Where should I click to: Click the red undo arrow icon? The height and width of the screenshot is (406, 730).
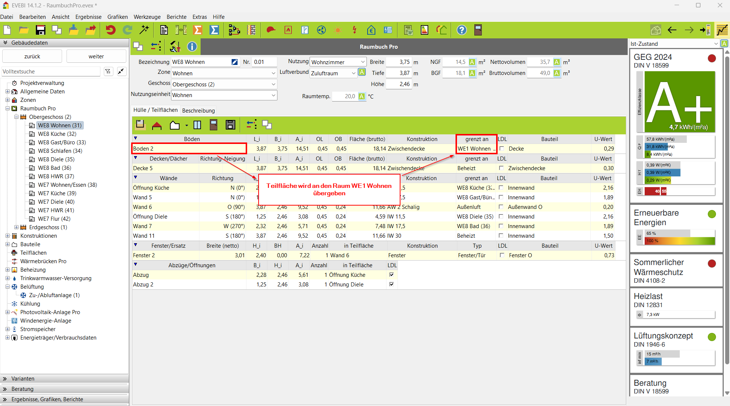point(110,30)
